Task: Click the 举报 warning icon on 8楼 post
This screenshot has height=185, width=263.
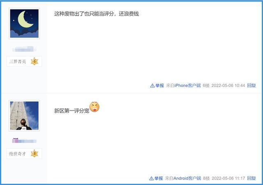Action: pyautogui.click(x=151, y=178)
